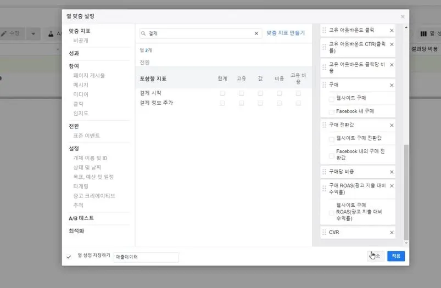This screenshot has height=288, width=441.
Task: Toggle 결제 시작 고유 비용 checkbox
Action: click(x=298, y=93)
